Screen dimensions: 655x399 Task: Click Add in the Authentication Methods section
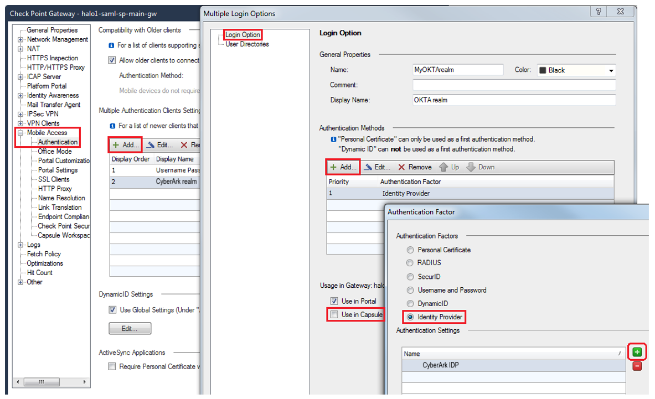[344, 167]
